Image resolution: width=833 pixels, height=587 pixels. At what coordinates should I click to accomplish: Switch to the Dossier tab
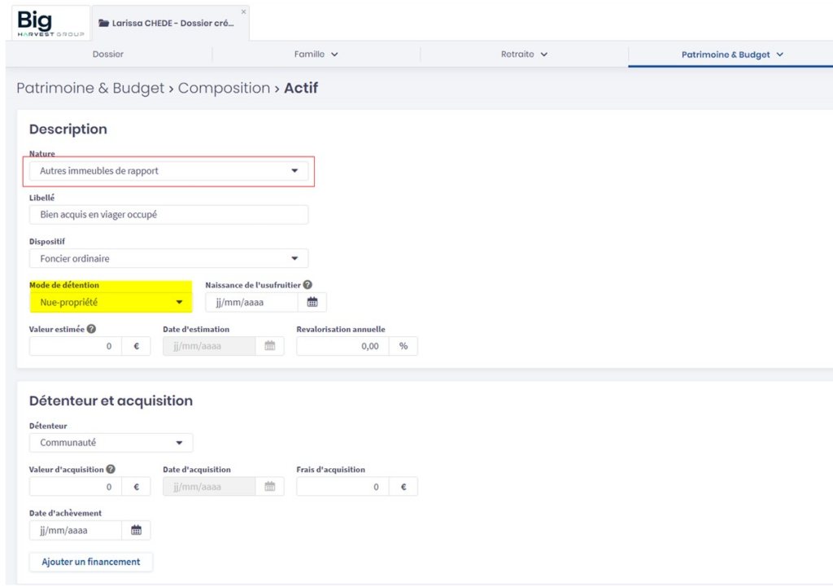pos(107,55)
